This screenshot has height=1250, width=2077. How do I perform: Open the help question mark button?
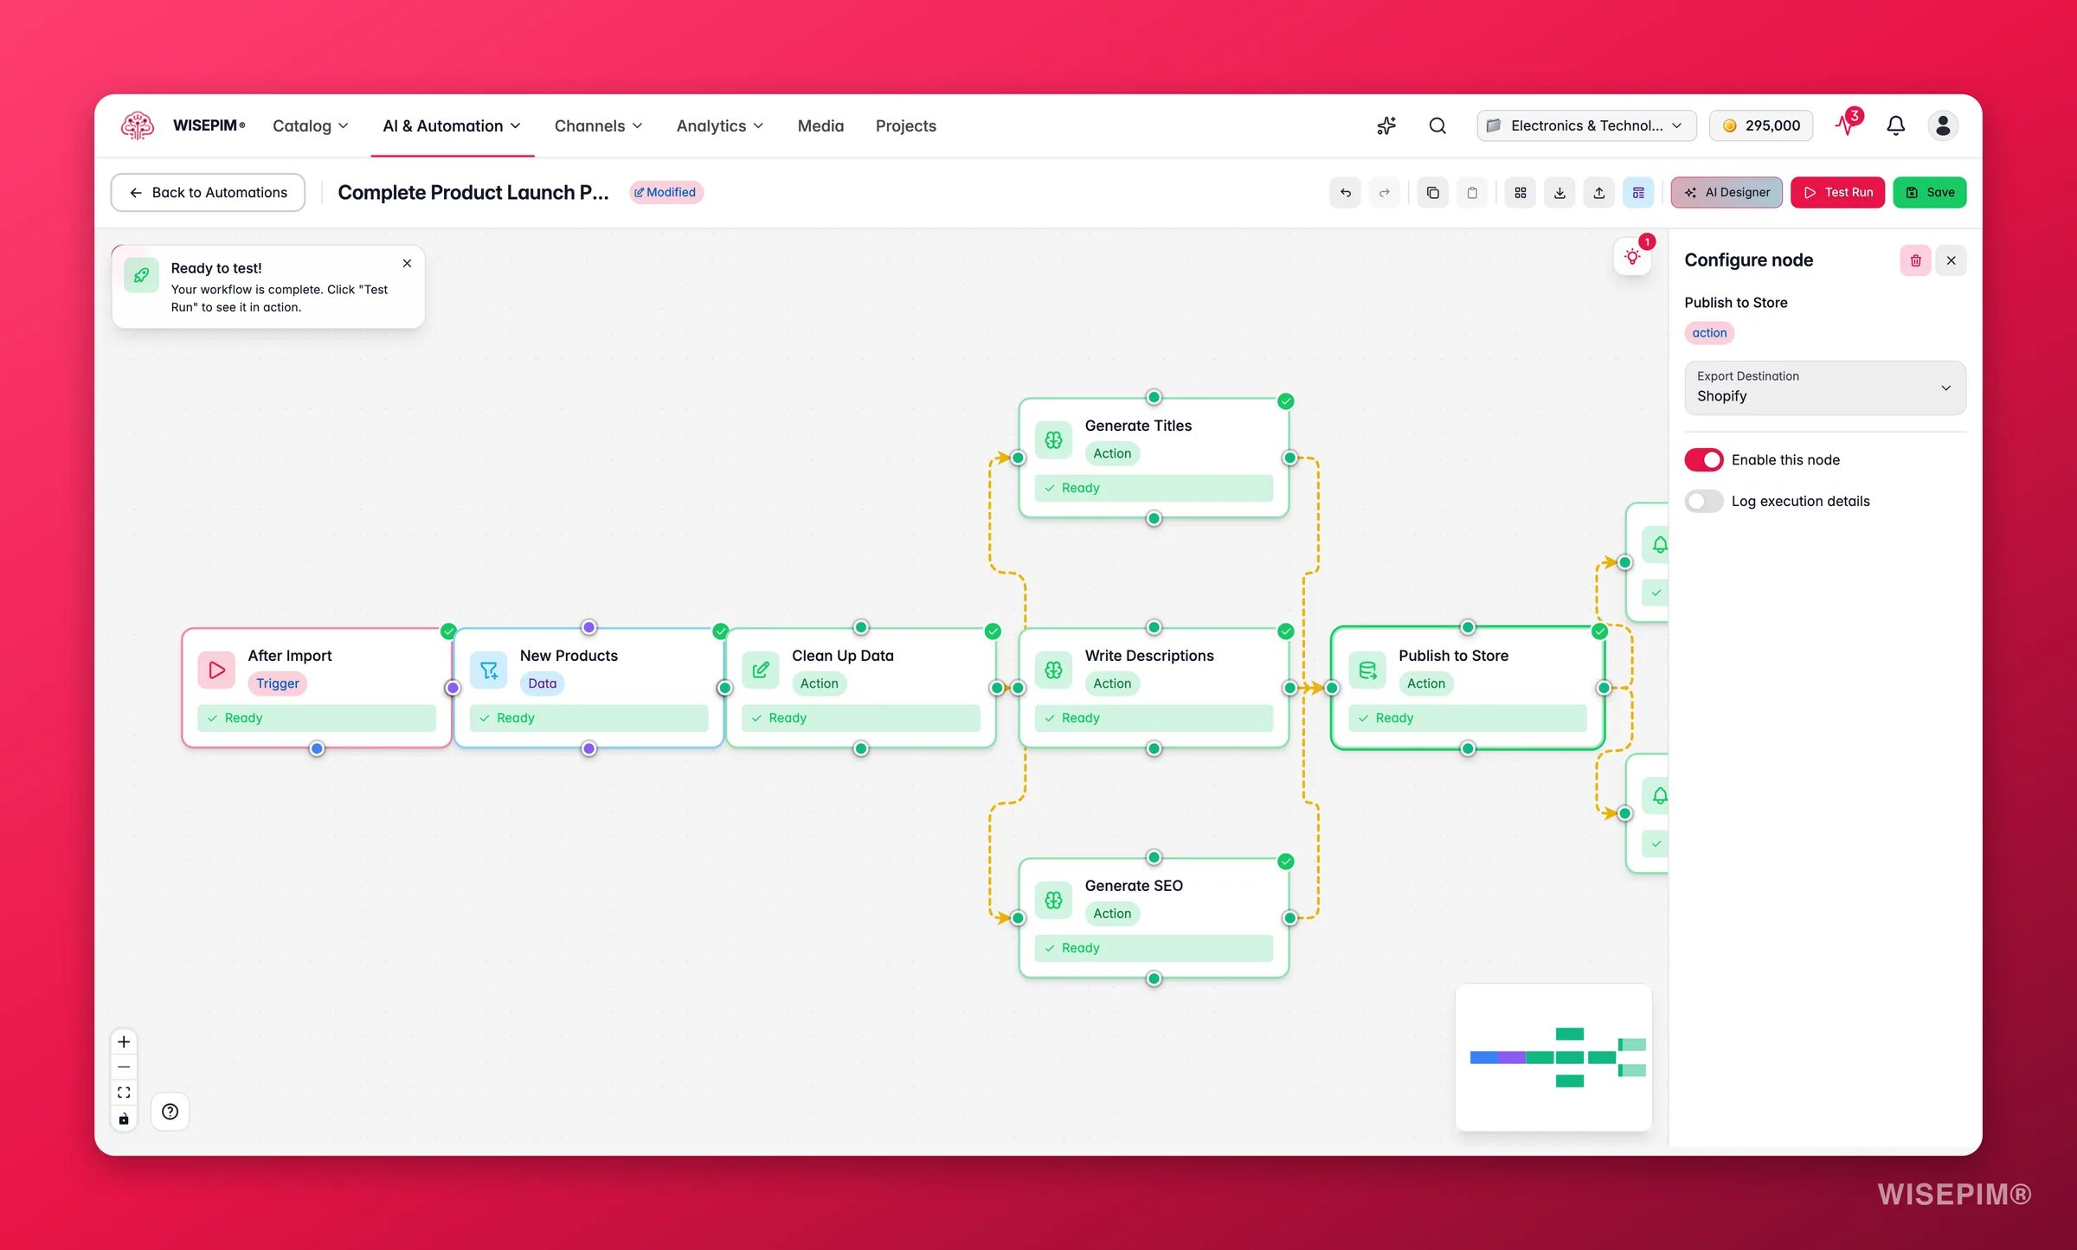(170, 1112)
